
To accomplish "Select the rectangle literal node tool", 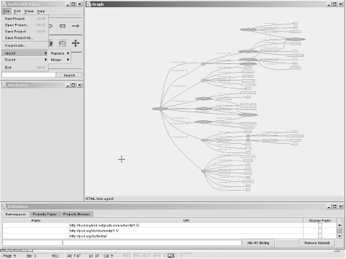I will (63, 26).
